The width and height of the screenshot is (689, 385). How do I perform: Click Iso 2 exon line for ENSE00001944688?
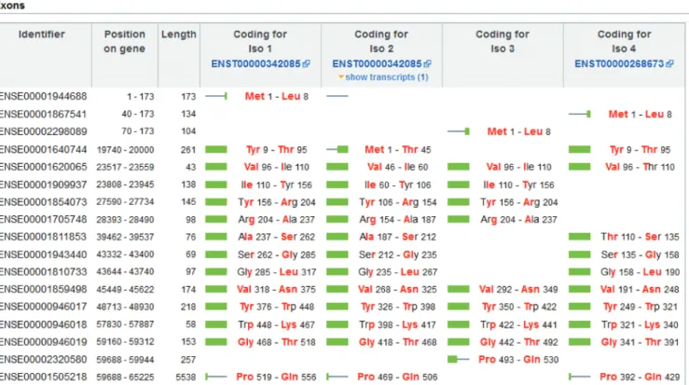[x=337, y=96]
